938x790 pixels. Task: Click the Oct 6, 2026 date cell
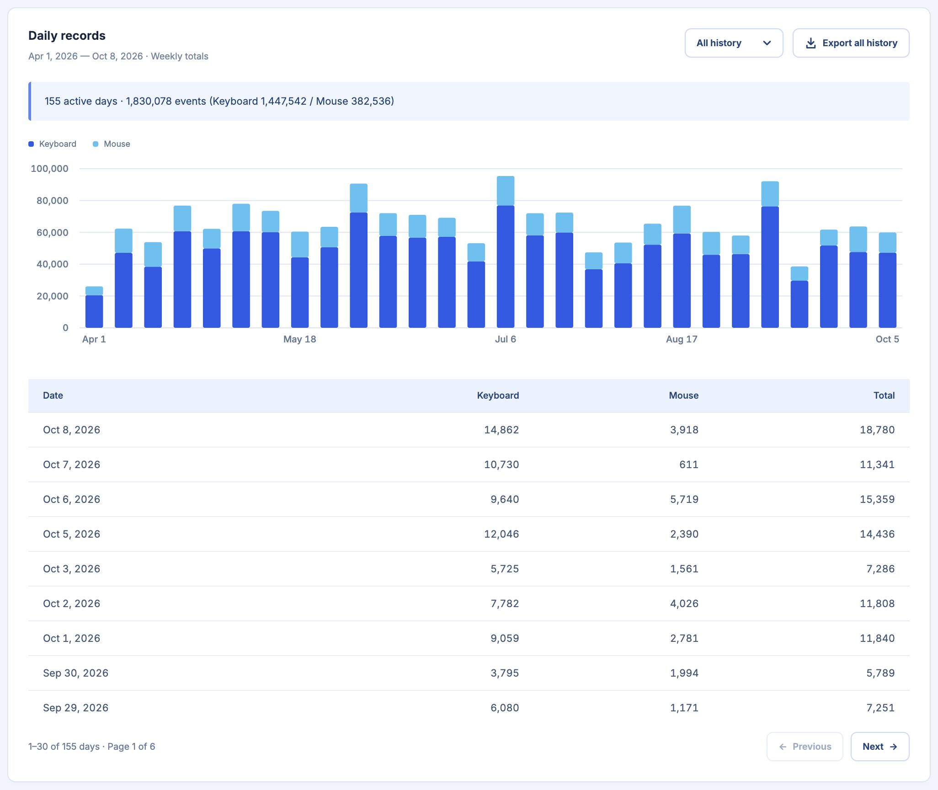(72, 499)
